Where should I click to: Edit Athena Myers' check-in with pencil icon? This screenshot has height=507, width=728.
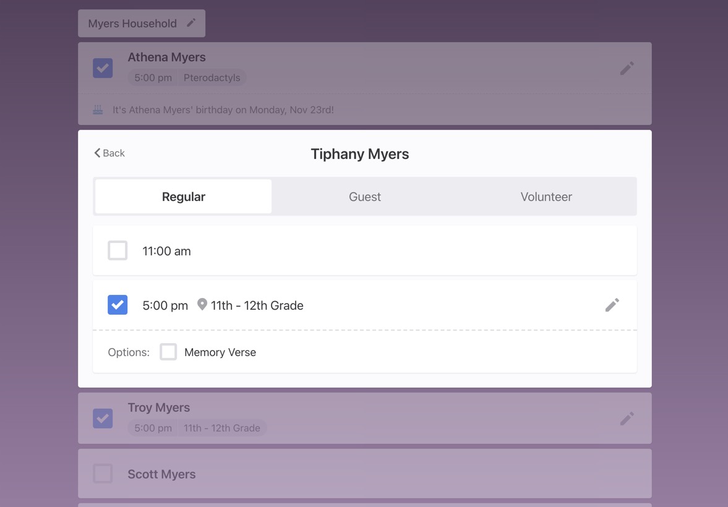pos(627,68)
